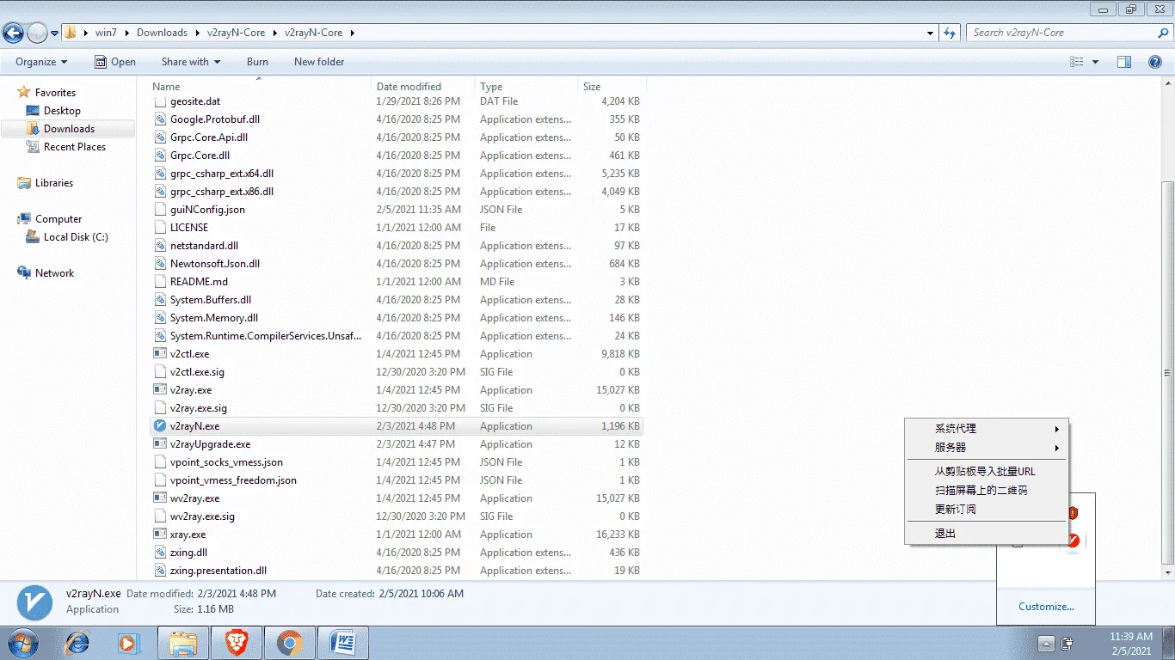This screenshot has width=1175, height=660.
Task: Click the Burn toolbar button
Action: pos(257,62)
